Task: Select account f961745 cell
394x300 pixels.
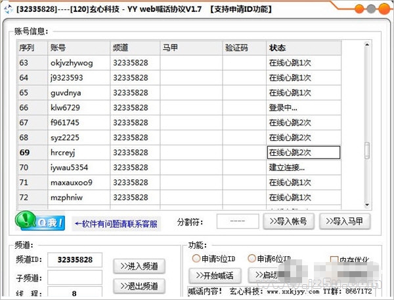Action: tap(79, 122)
